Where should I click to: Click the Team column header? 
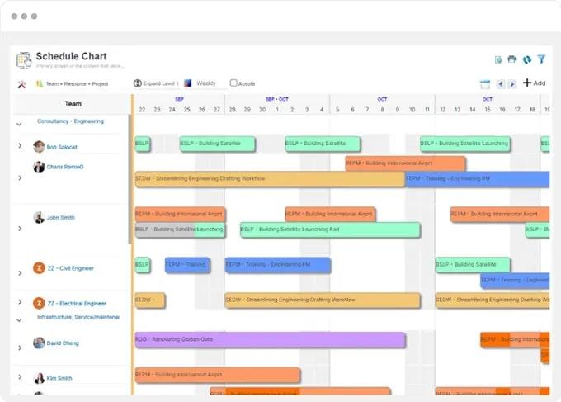pos(73,104)
